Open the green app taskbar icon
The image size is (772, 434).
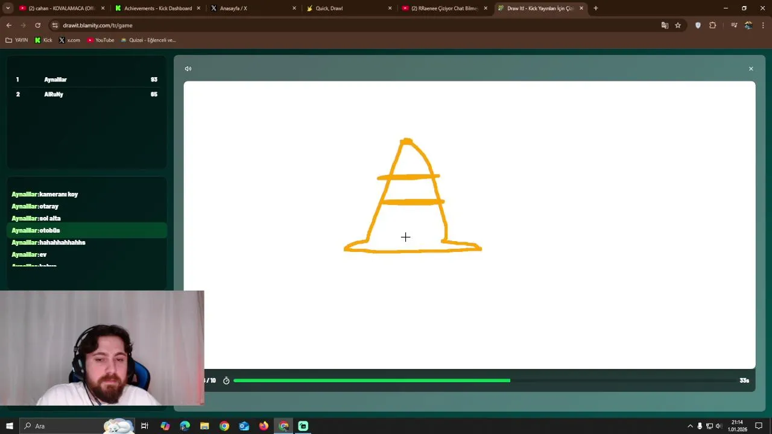coord(303,426)
